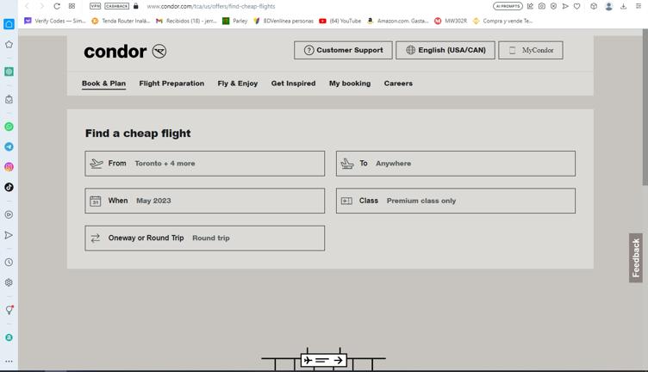This screenshot has width=648, height=372.
Task: Open Fly & Enjoy menu
Action: click(238, 84)
